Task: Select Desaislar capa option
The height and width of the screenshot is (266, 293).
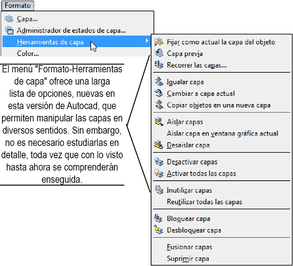Action: click(188, 145)
